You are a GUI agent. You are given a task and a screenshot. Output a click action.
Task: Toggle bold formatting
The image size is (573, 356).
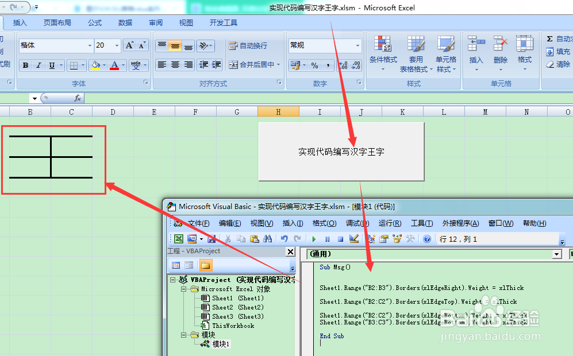pyautogui.click(x=25, y=65)
